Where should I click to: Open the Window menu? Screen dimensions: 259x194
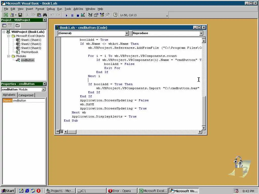pos(90,9)
